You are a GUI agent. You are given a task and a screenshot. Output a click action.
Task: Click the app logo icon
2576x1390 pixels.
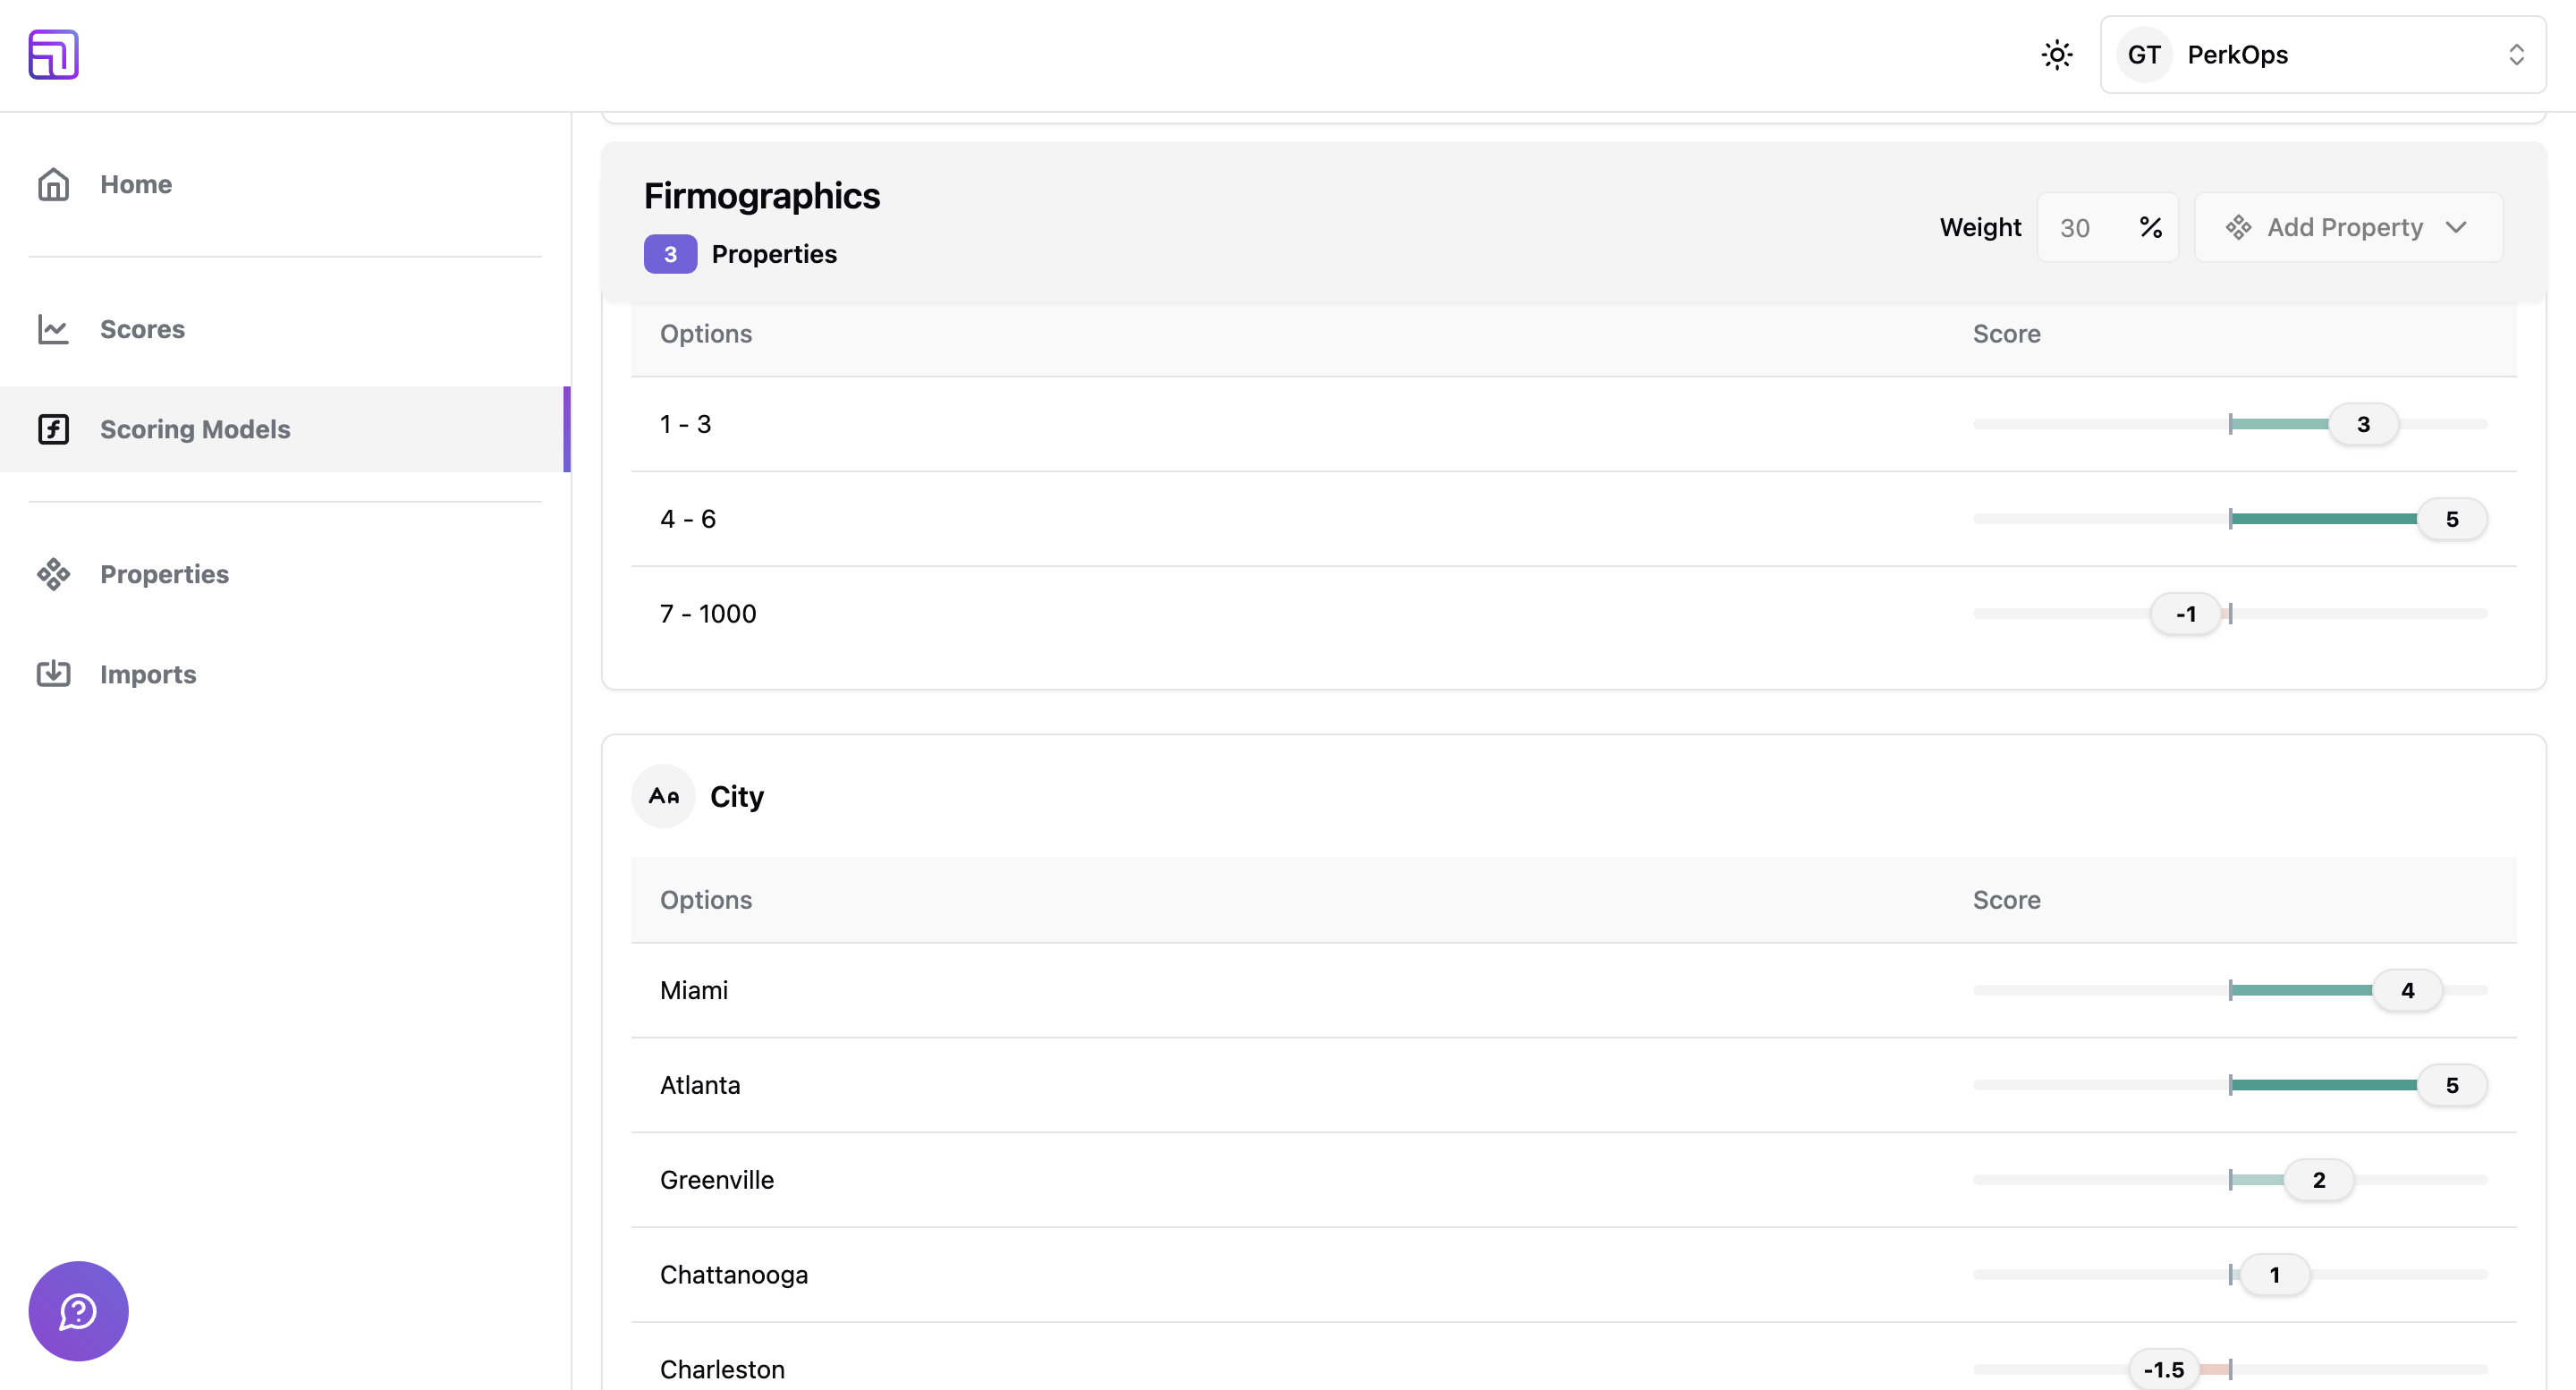point(54,54)
